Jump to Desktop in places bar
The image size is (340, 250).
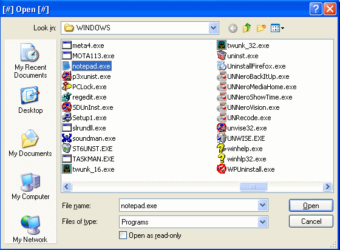[30, 100]
